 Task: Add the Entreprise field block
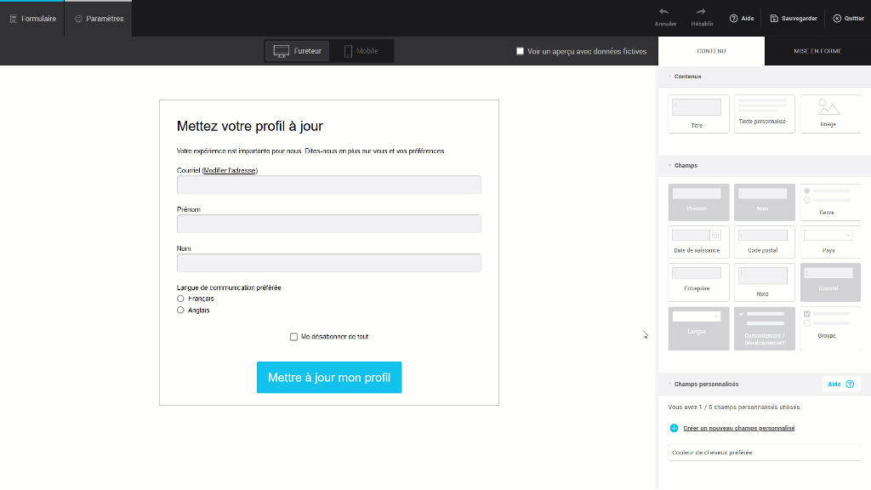697,280
